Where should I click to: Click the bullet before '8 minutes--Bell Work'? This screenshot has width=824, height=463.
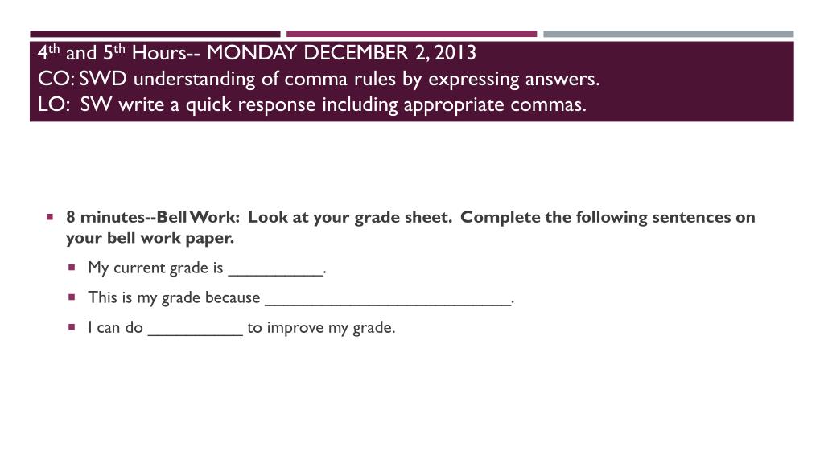50,217
